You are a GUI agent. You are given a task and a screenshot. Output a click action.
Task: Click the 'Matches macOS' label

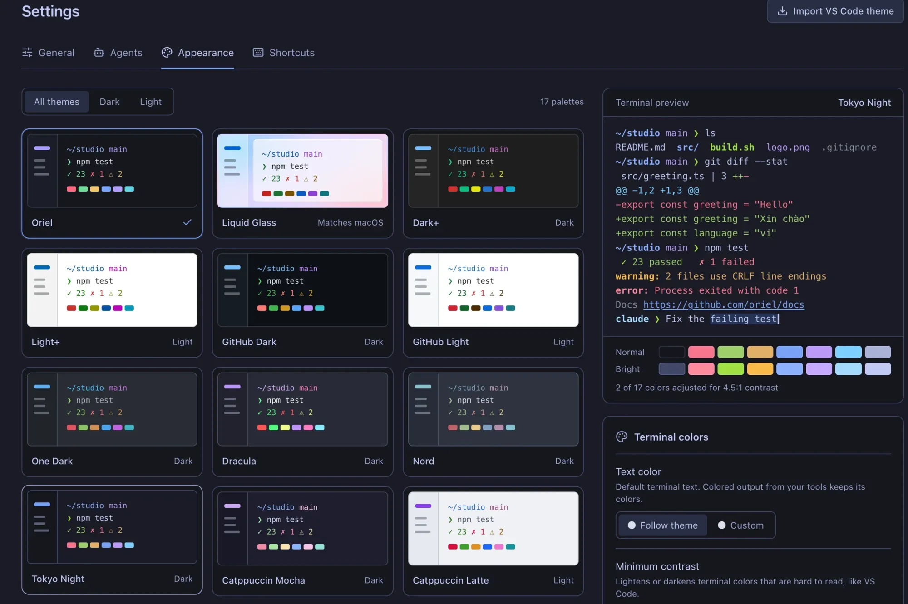tap(350, 222)
